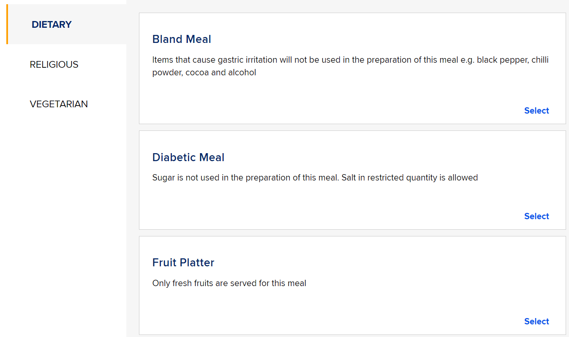The height and width of the screenshot is (337, 569).
Task: Click the gap between Diabetic and Fruit cards
Action: click(x=352, y=233)
